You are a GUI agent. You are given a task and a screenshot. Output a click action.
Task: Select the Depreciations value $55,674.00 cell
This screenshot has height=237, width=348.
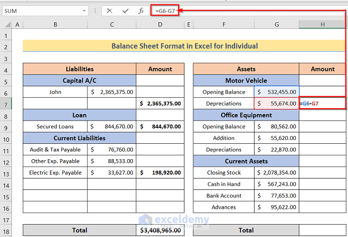[x=276, y=104]
